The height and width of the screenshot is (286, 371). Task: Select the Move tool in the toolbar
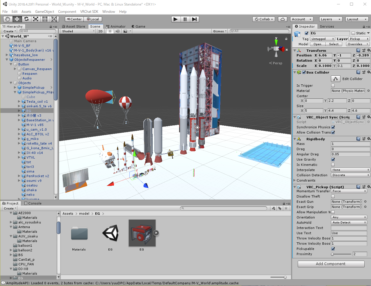(x=17, y=19)
